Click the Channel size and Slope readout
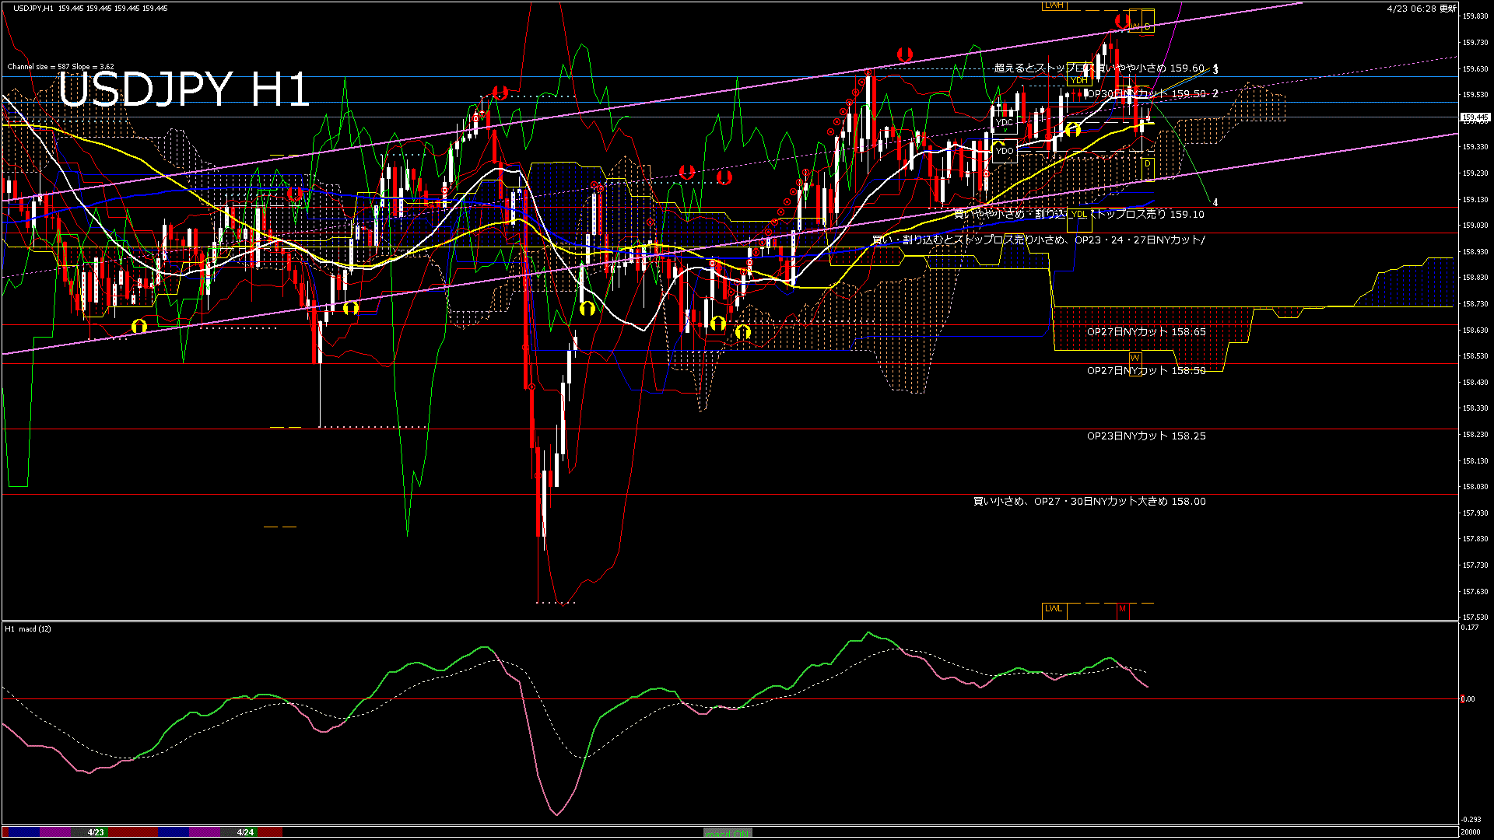 [61, 67]
